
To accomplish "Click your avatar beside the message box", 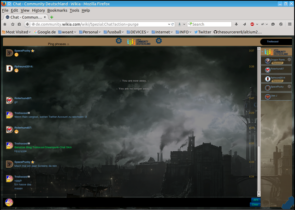I will [9, 202].
